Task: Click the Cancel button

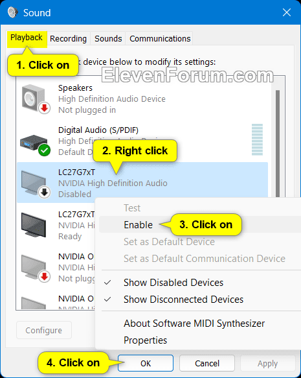Action: [207, 363]
